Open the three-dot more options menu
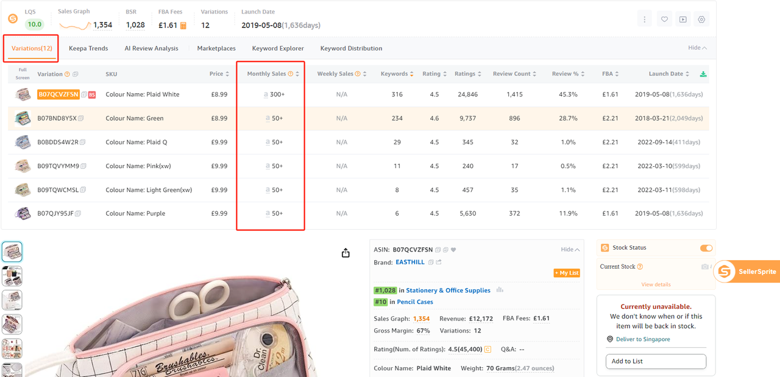 [645, 19]
